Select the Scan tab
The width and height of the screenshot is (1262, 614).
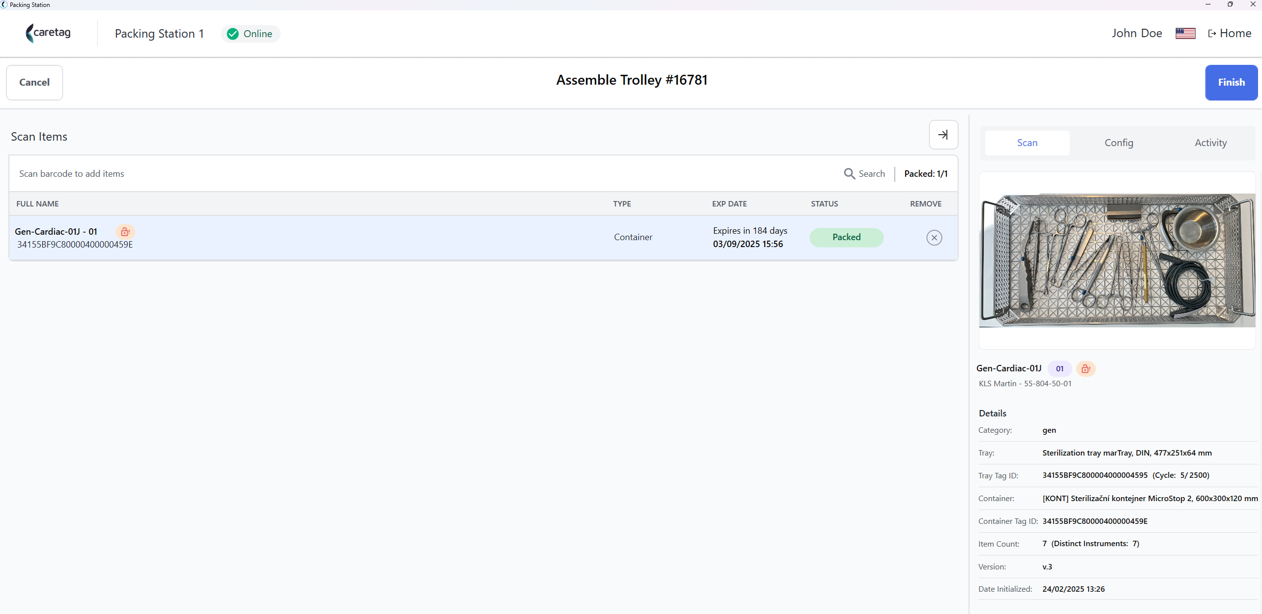coord(1027,143)
